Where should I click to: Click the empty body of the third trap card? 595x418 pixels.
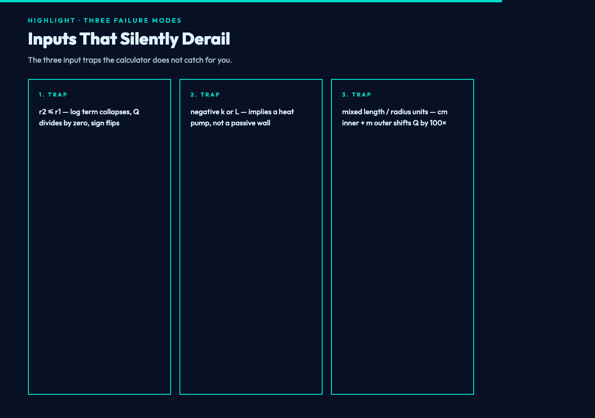(x=403, y=260)
